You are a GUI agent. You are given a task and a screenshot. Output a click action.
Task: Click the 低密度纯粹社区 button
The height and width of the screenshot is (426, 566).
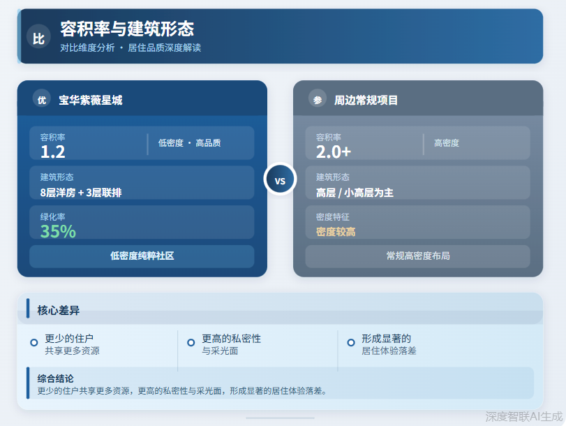point(142,256)
